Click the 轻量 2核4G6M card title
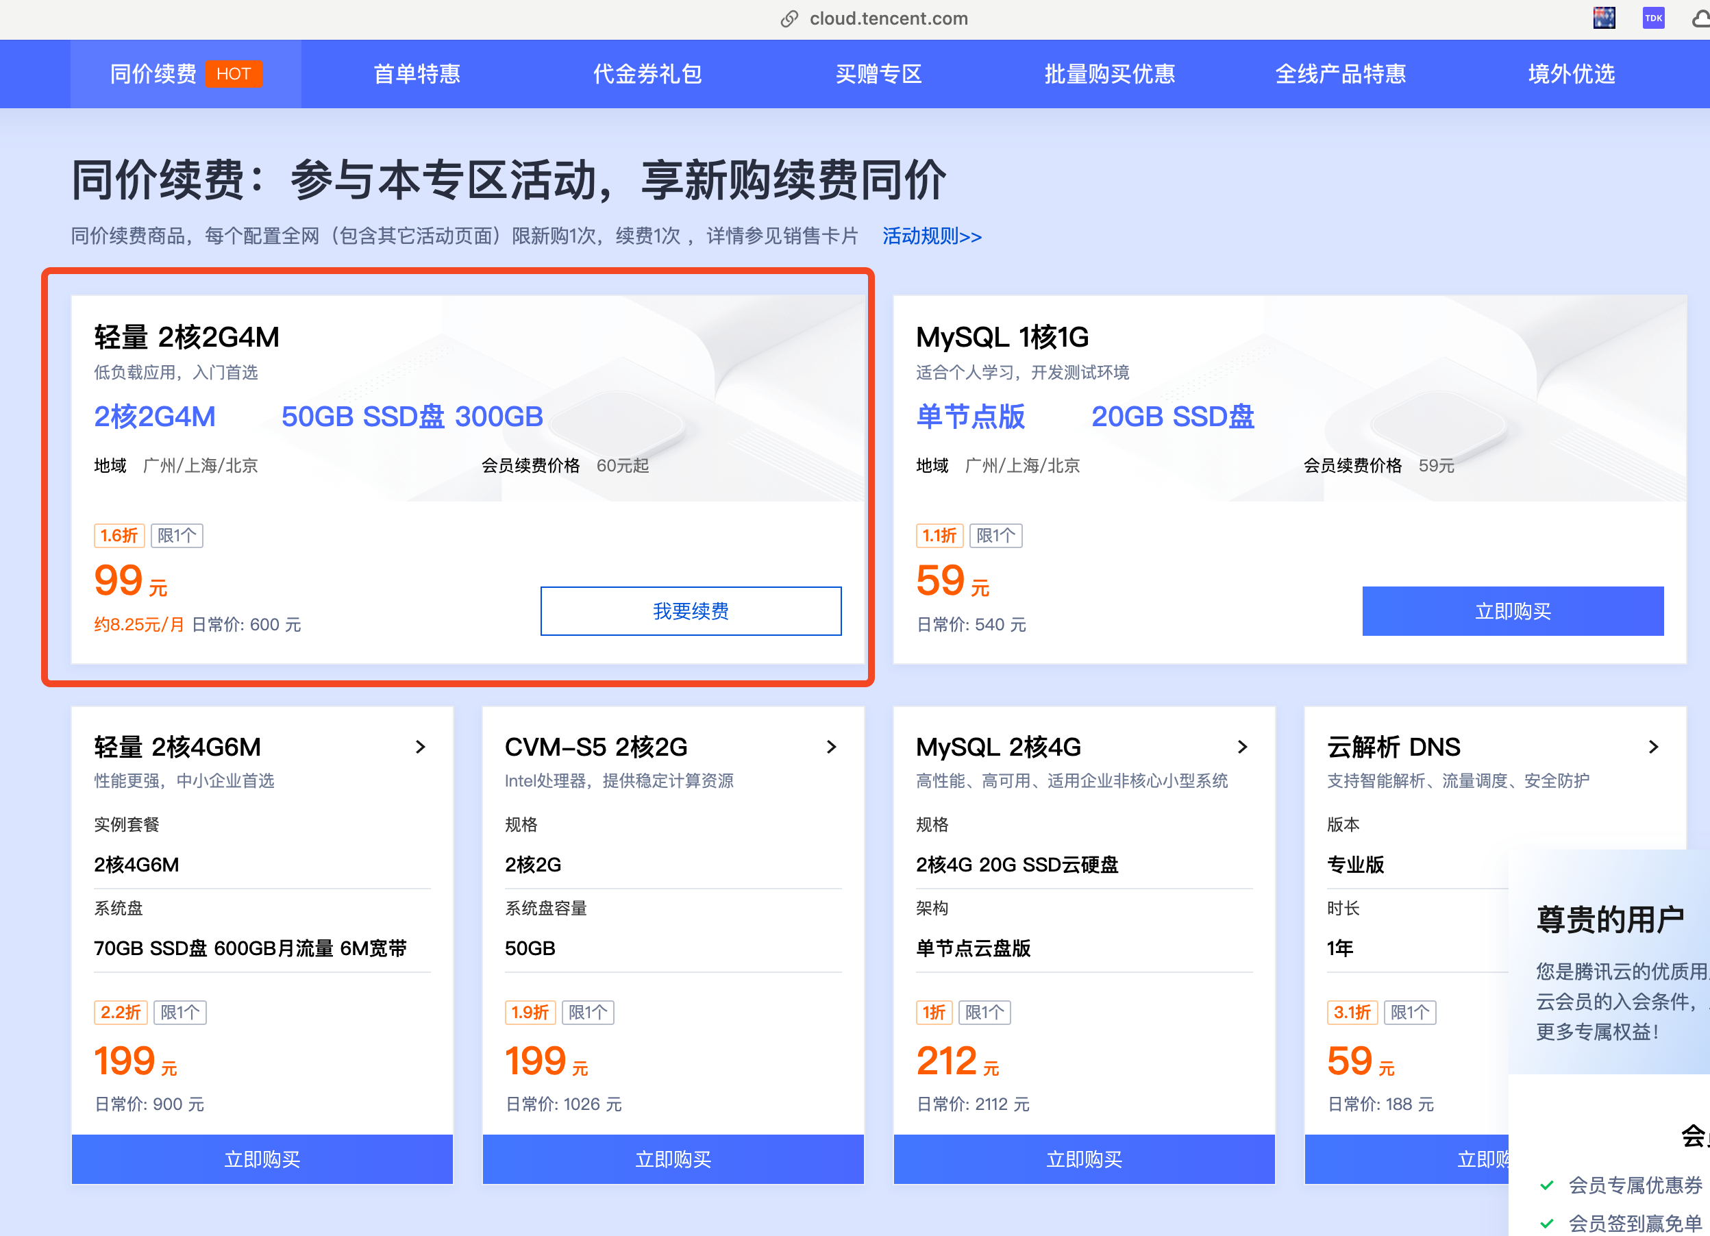Screen dimensions: 1710x1236 [177, 747]
